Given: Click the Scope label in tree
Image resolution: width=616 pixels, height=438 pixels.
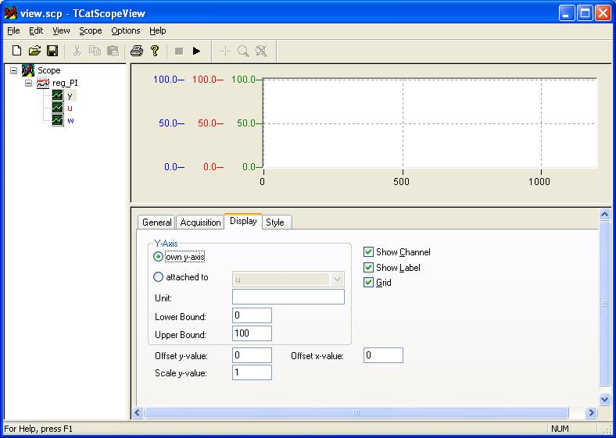Looking at the screenshot, I should coord(48,70).
